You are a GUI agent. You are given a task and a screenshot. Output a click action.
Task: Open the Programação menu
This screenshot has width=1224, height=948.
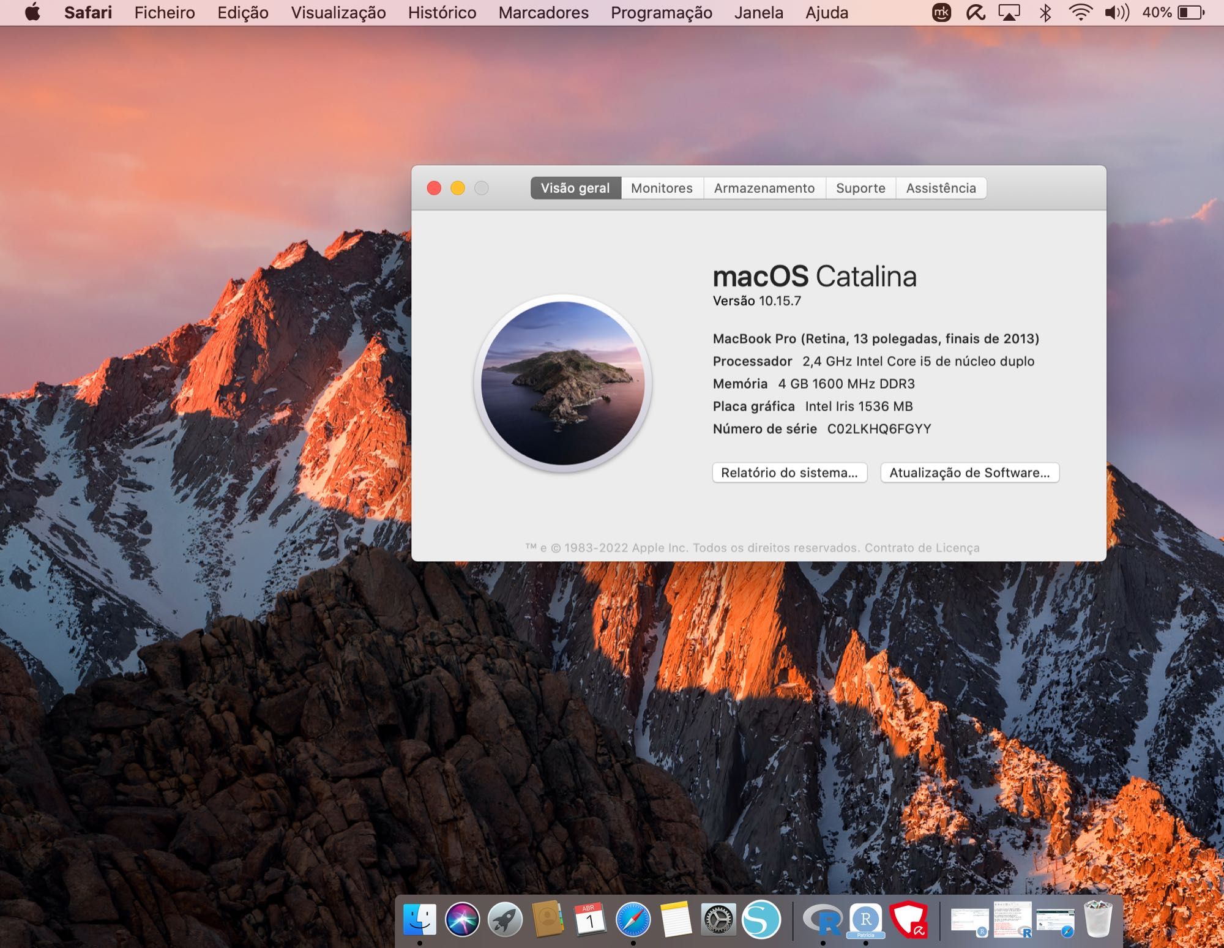point(662,12)
